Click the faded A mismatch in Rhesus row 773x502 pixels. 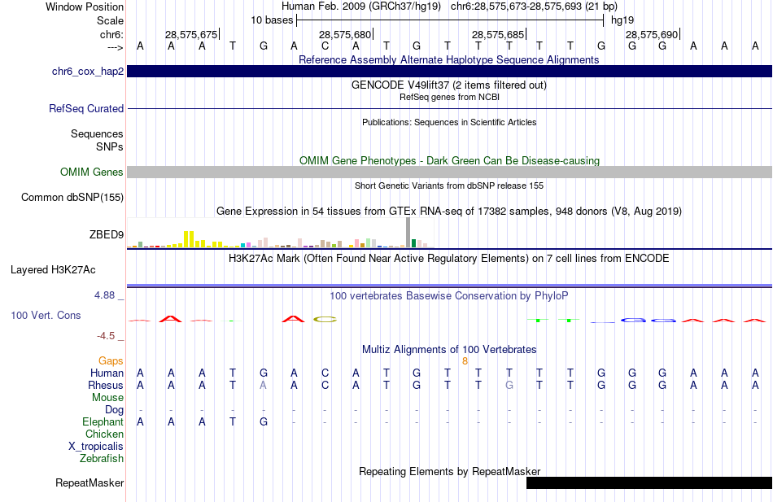264,385
